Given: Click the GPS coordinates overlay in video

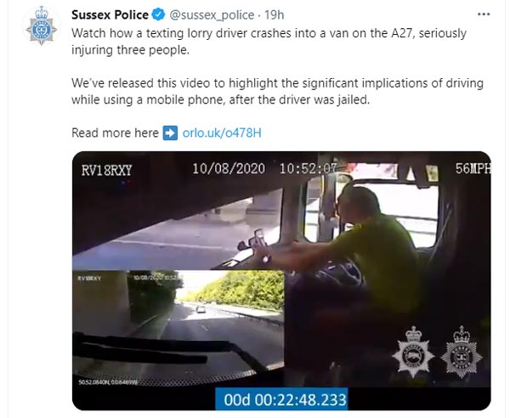Looking at the screenshot, I should click(108, 382).
